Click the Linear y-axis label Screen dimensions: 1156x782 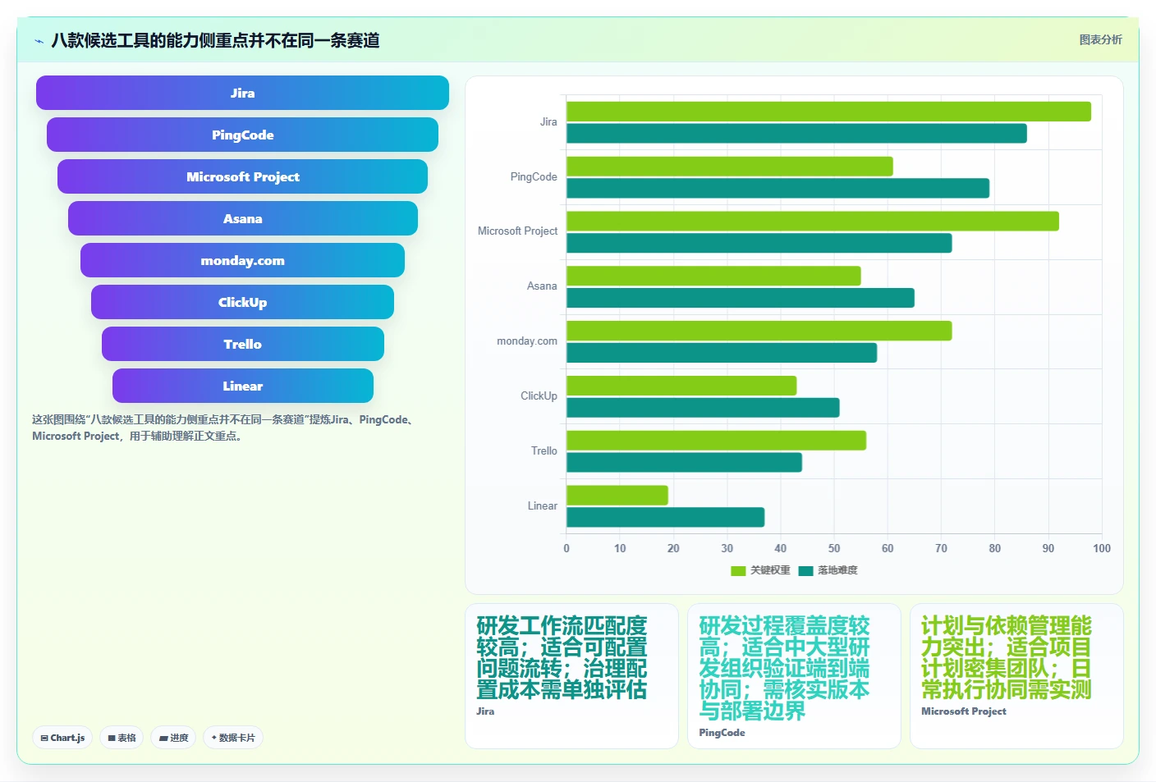(x=543, y=506)
